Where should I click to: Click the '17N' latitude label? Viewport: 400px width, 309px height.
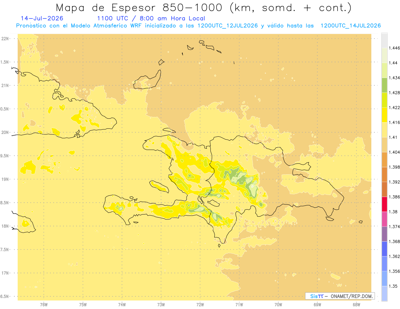click(x=5, y=273)
